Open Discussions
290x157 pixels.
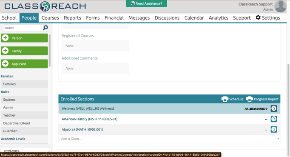[167, 18]
